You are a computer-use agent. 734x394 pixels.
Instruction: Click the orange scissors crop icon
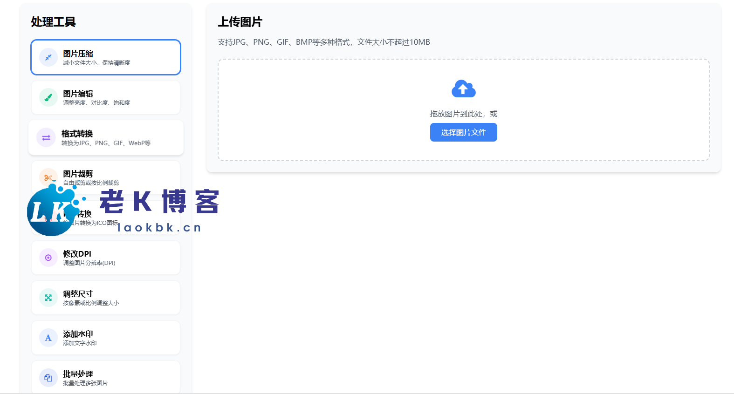pos(48,177)
